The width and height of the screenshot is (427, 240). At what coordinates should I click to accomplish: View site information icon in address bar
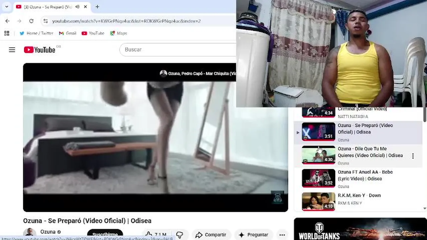point(46,21)
